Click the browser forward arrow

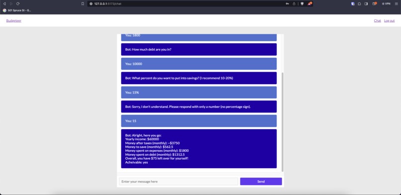(x=11, y=4)
